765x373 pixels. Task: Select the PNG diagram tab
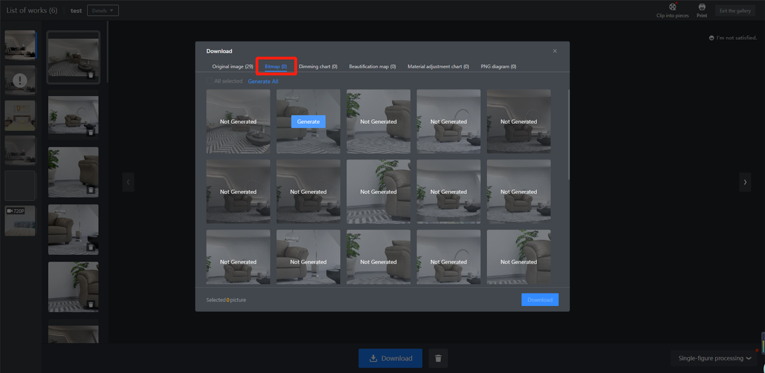(x=498, y=66)
